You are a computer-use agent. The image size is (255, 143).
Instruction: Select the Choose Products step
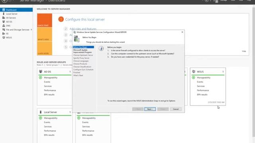(80, 64)
